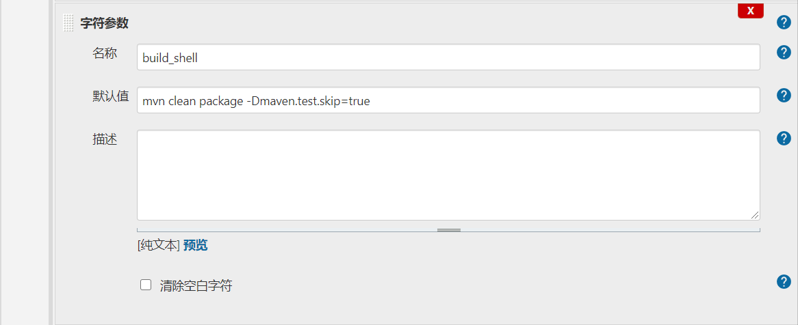
Task: Focus the 默认值 field with mvn clean package
Action: 448,100
